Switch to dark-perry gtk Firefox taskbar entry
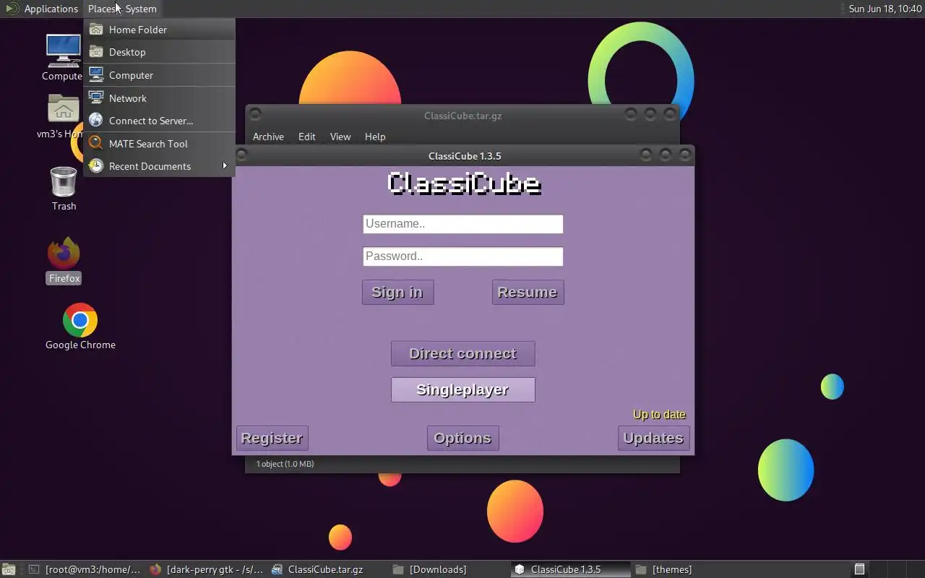 click(x=207, y=569)
